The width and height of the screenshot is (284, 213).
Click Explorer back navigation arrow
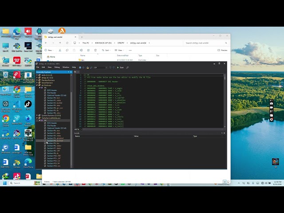(x=46, y=43)
